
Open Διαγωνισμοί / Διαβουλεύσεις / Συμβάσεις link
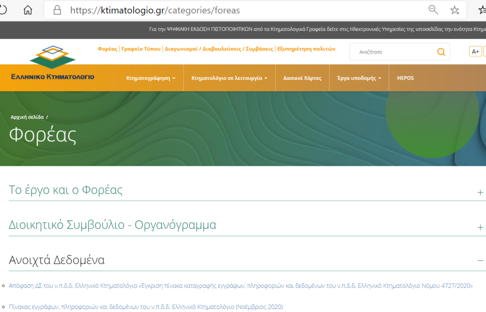click(219, 49)
